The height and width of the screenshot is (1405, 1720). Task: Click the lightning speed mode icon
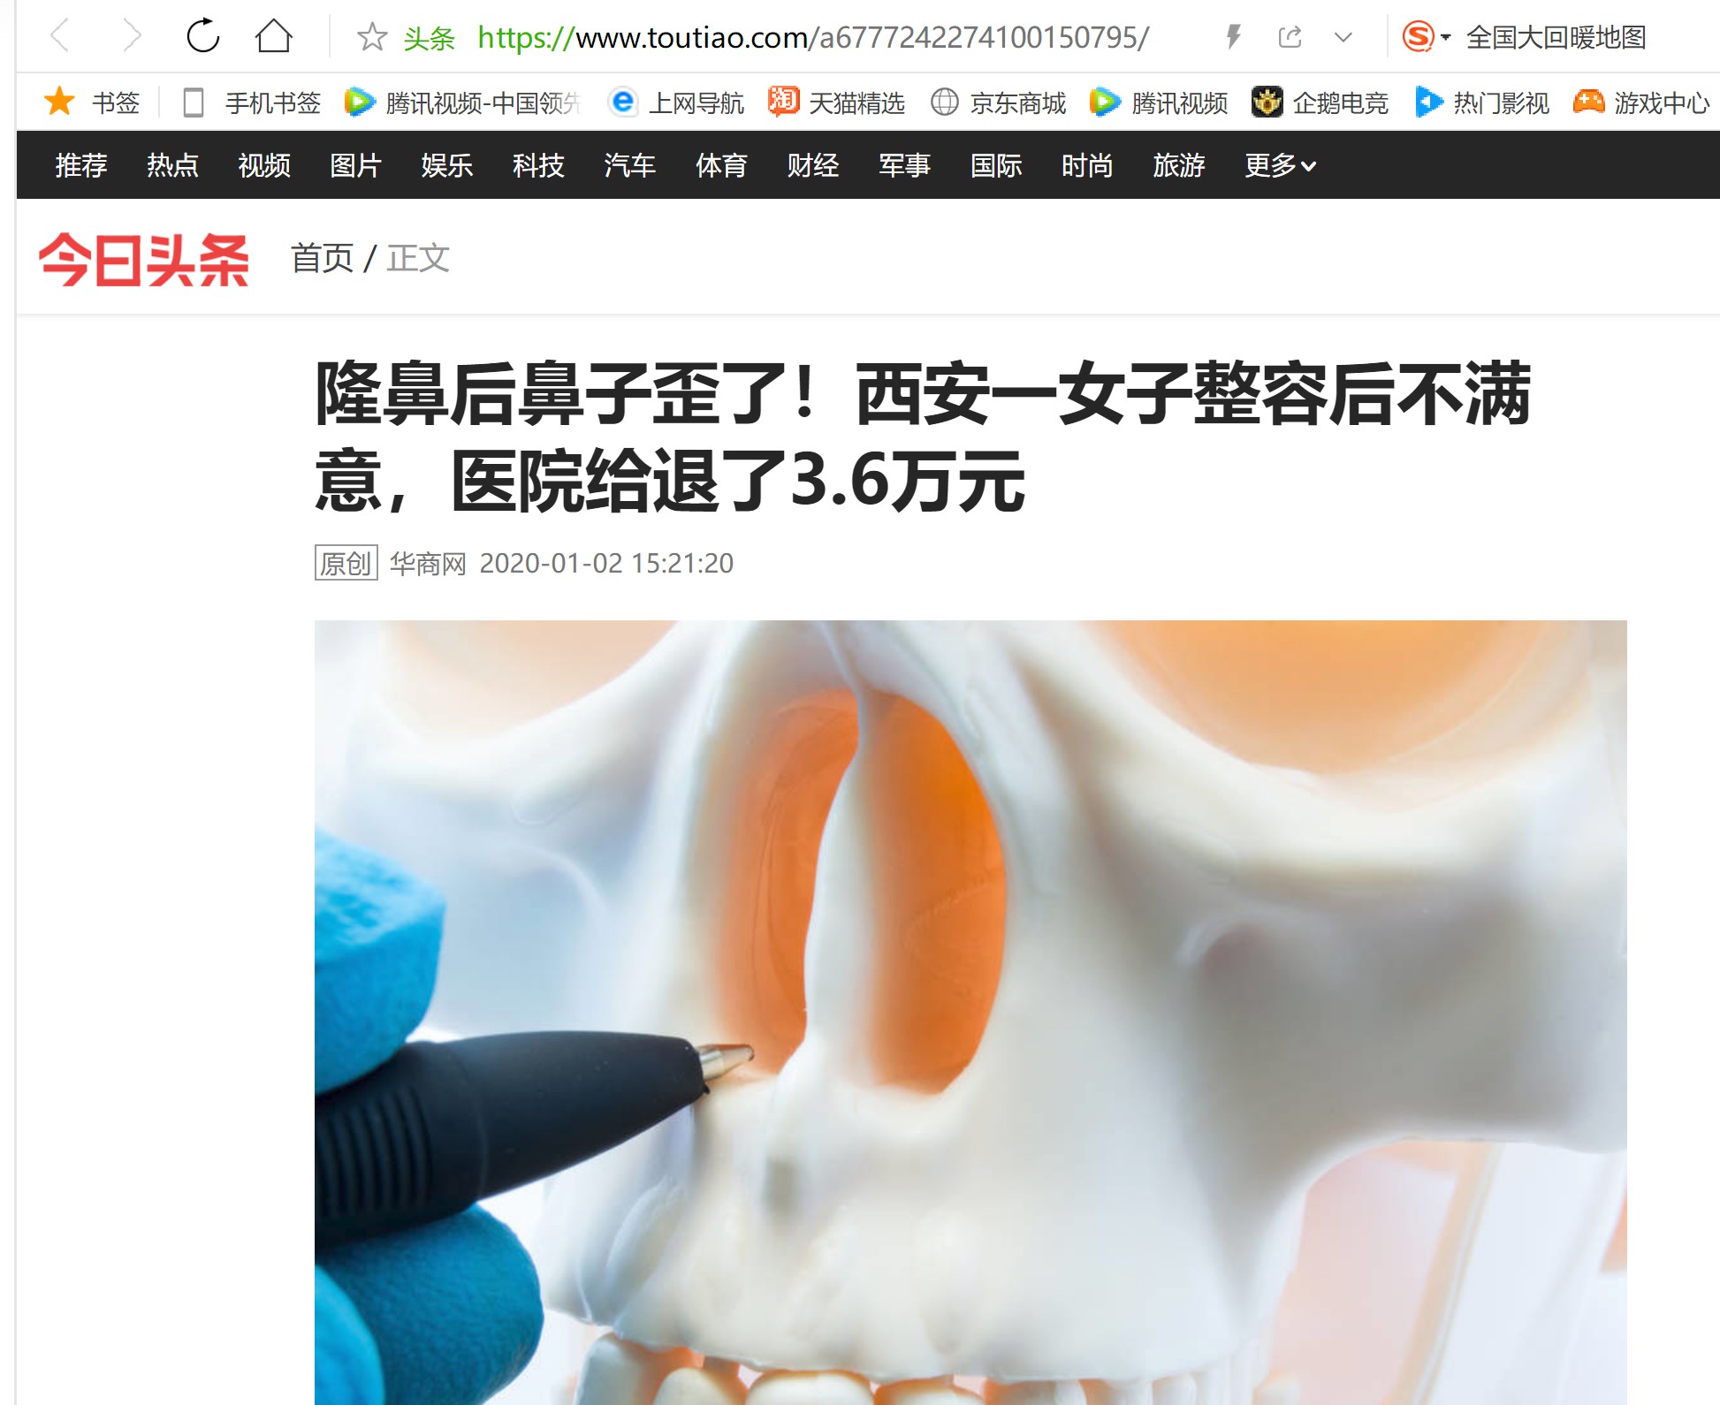click(x=1234, y=37)
